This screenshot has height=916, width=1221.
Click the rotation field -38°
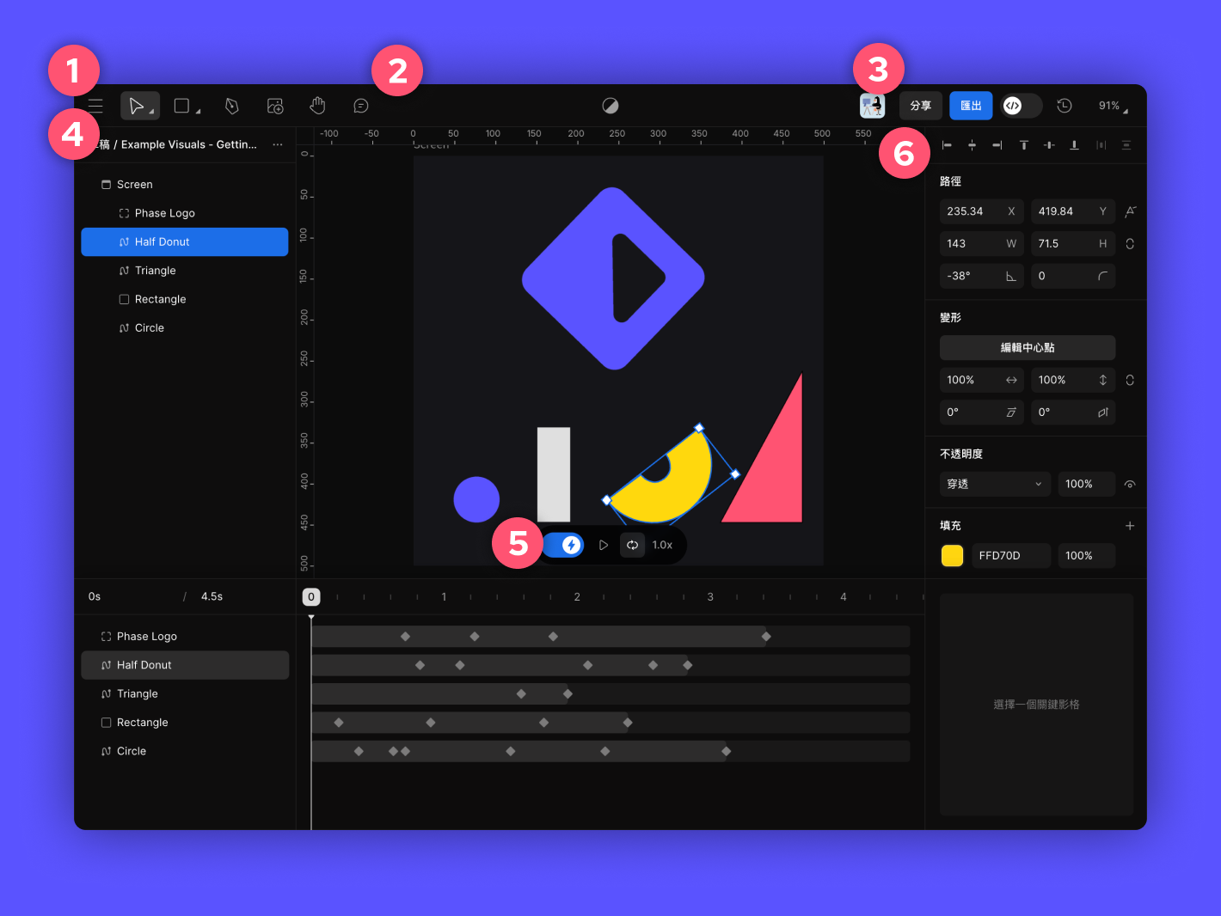pos(981,276)
